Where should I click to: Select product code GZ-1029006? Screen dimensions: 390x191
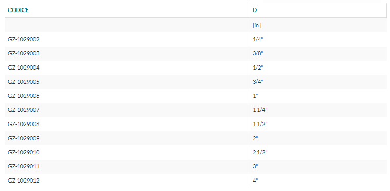(x=24, y=96)
